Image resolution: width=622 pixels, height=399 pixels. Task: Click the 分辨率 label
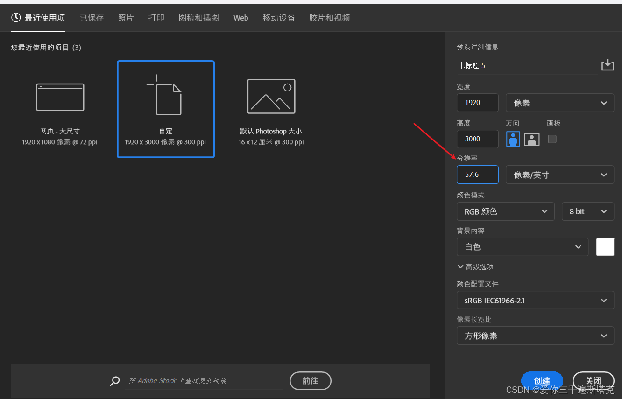[467, 159]
